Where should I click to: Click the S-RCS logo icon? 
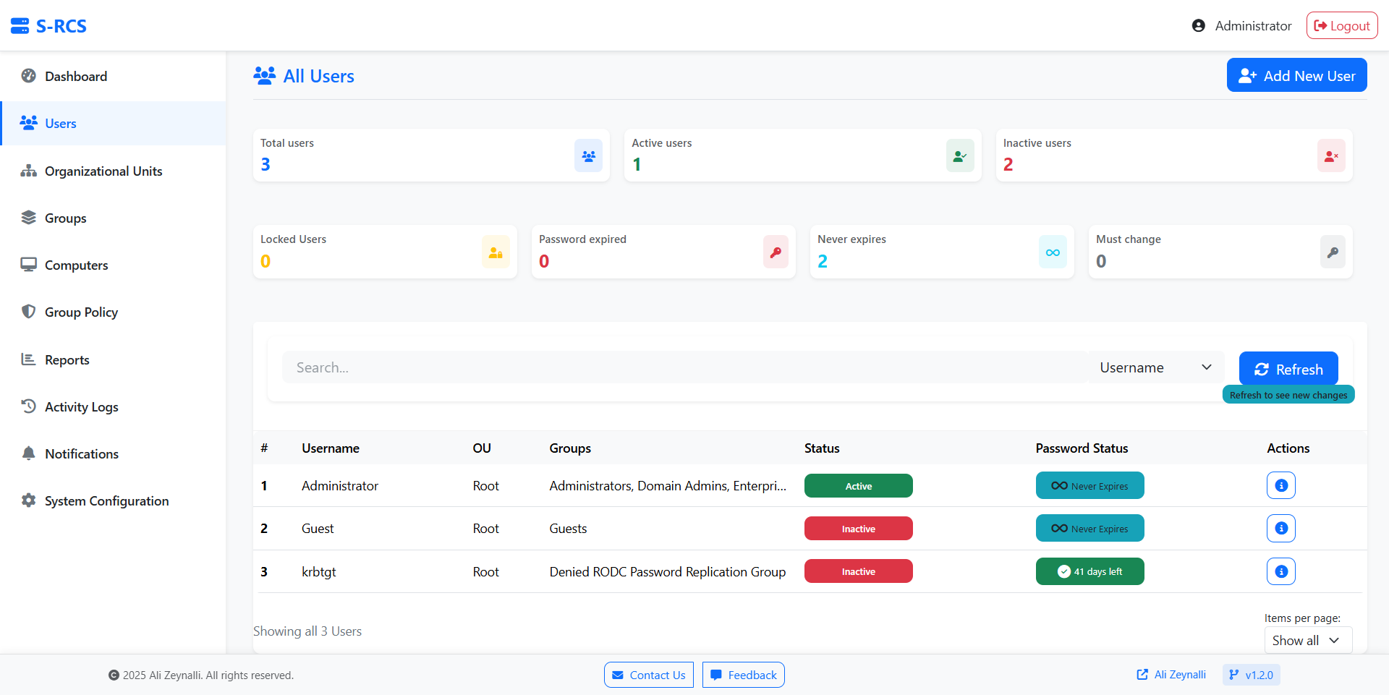[x=20, y=26]
